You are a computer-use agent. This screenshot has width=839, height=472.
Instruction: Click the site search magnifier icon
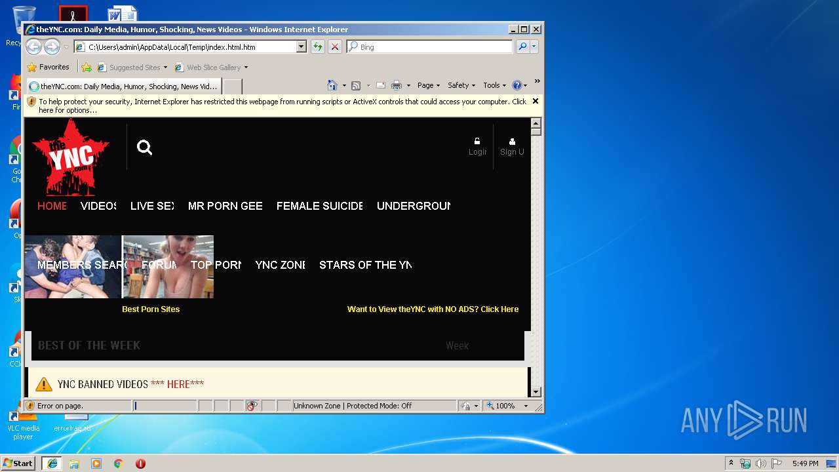(x=144, y=147)
